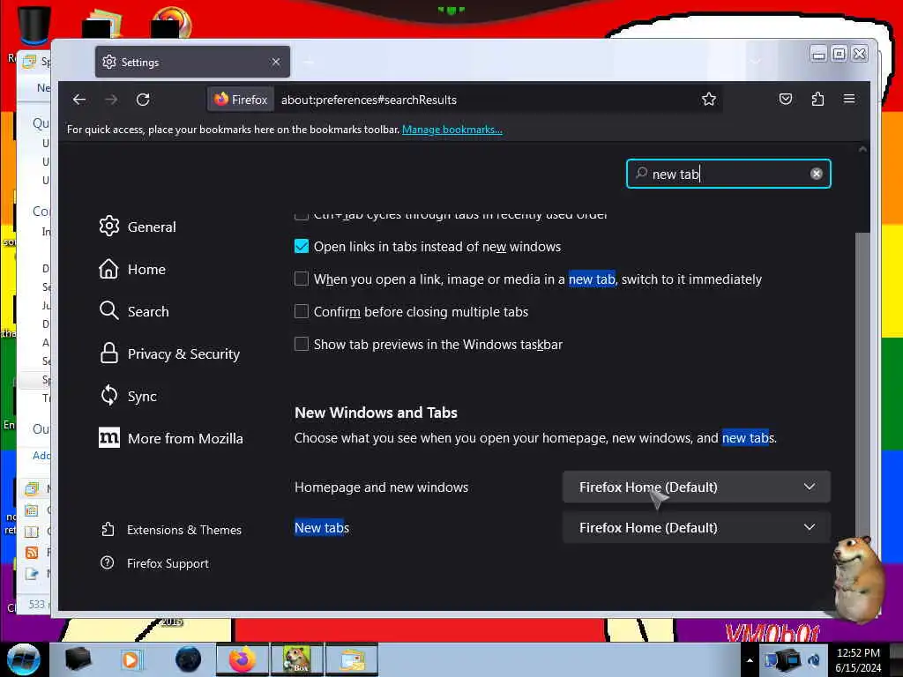Reload the page with the refresh icon
The image size is (903, 677).
143,100
